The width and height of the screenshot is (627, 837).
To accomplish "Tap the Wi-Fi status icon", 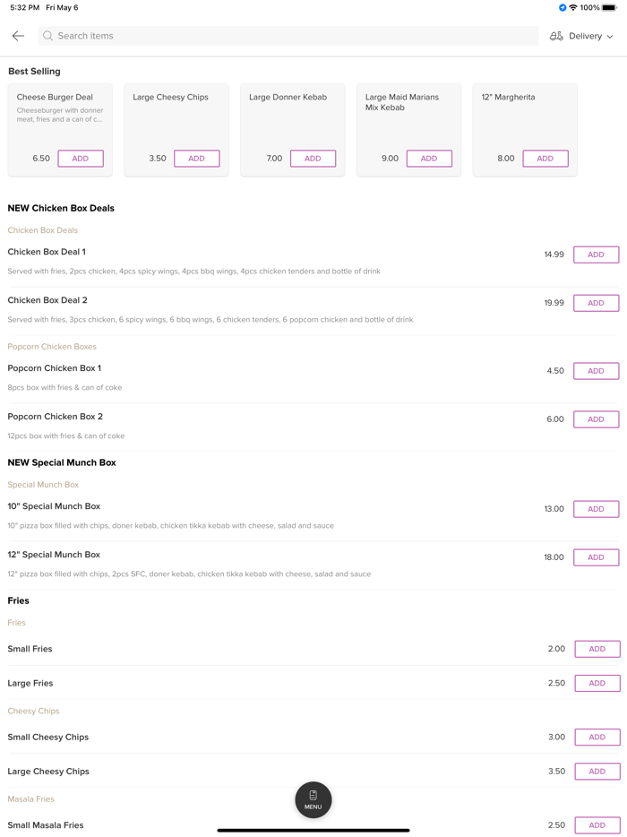I will point(573,7).
